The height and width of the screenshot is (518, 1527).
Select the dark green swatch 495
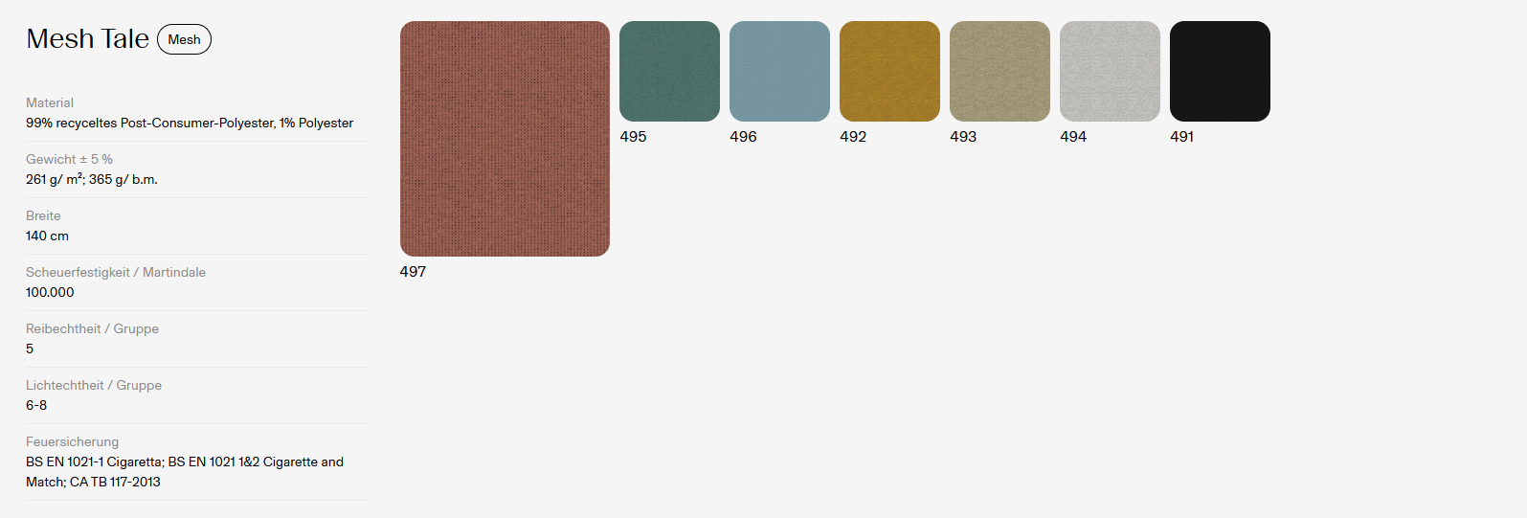coord(669,71)
